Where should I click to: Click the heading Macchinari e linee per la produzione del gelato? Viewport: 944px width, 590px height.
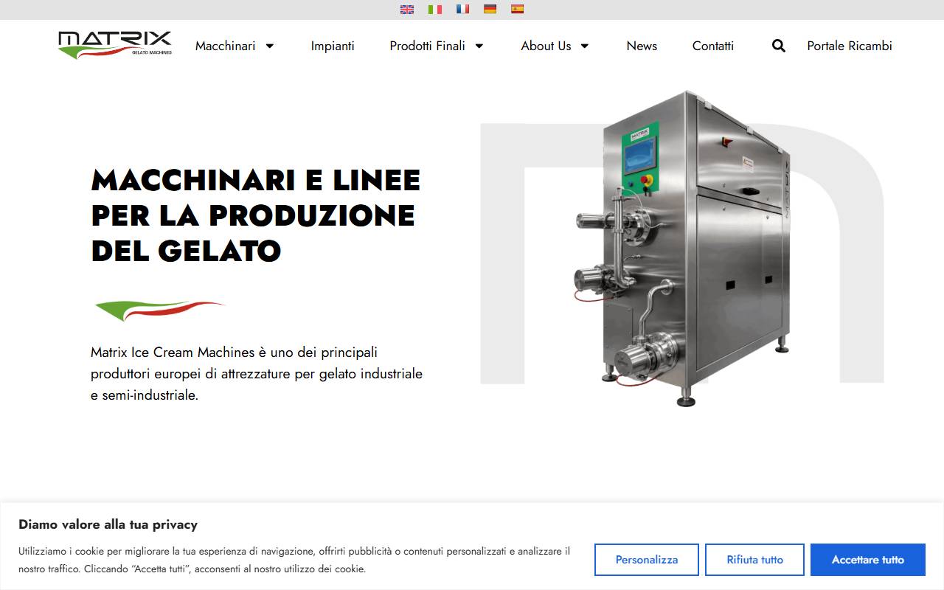tap(256, 215)
